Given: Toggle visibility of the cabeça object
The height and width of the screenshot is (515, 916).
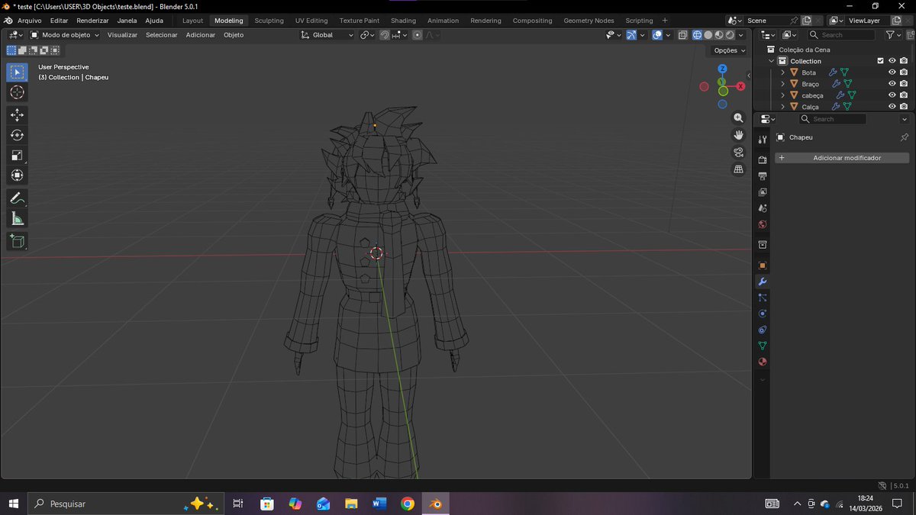Looking at the screenshot, I should pyautogui.click(x=892, y=95).
